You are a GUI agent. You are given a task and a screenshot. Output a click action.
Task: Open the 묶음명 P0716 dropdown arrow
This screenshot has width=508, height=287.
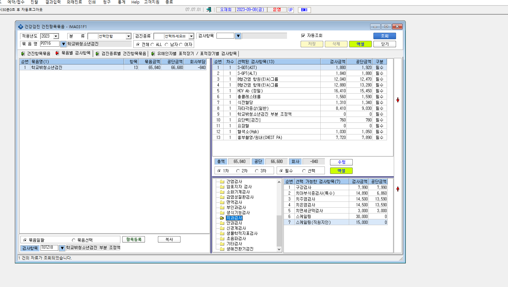[x=63, y=44]
